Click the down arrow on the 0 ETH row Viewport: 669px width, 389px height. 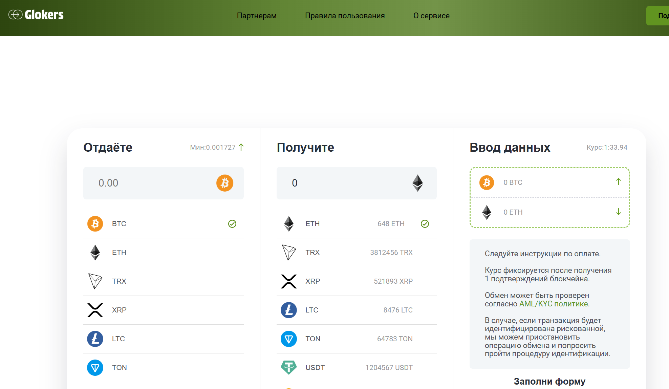[619, 212]
